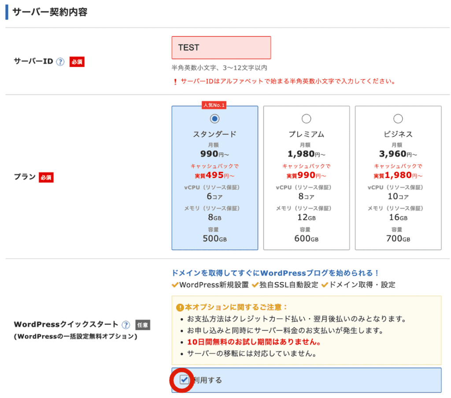This screenshot has height=398, width=451.
Task: Click the 990円～ monthly price text
Action: pyautogui.click(x=214, y=154)
